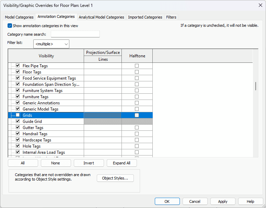
Task: Click the Category name search field
Action: coord(75,34)
